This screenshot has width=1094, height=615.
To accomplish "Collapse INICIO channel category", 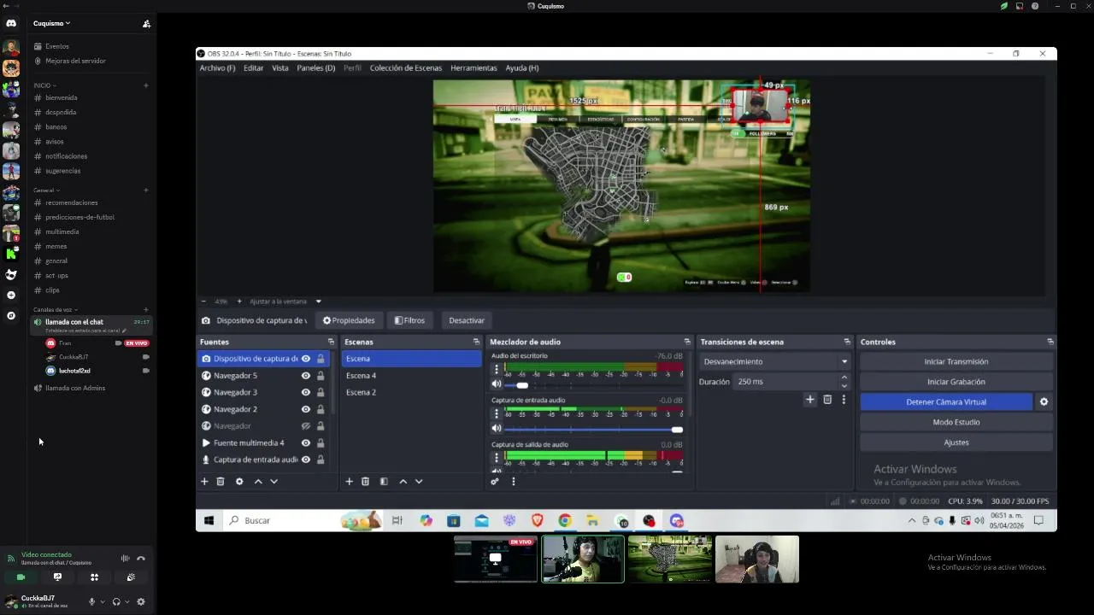I will (x=44, y=85).
